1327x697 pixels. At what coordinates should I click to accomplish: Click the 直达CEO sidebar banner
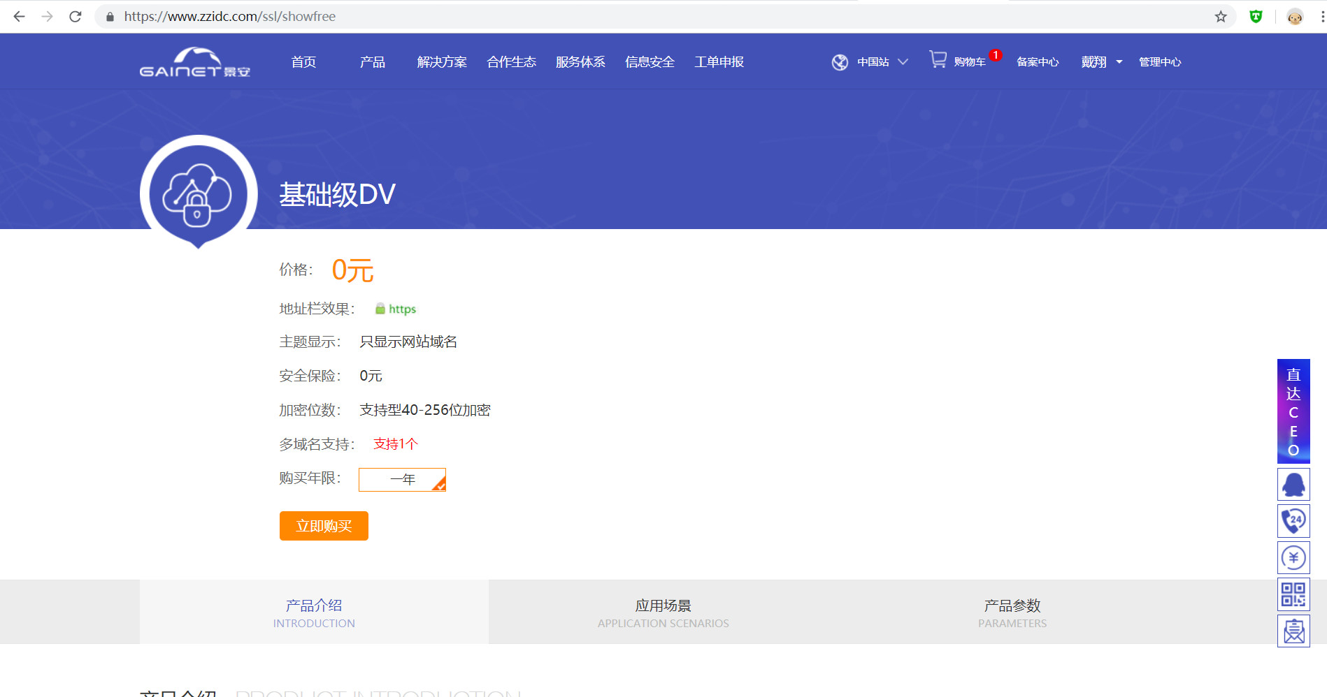click(1293, 411)
